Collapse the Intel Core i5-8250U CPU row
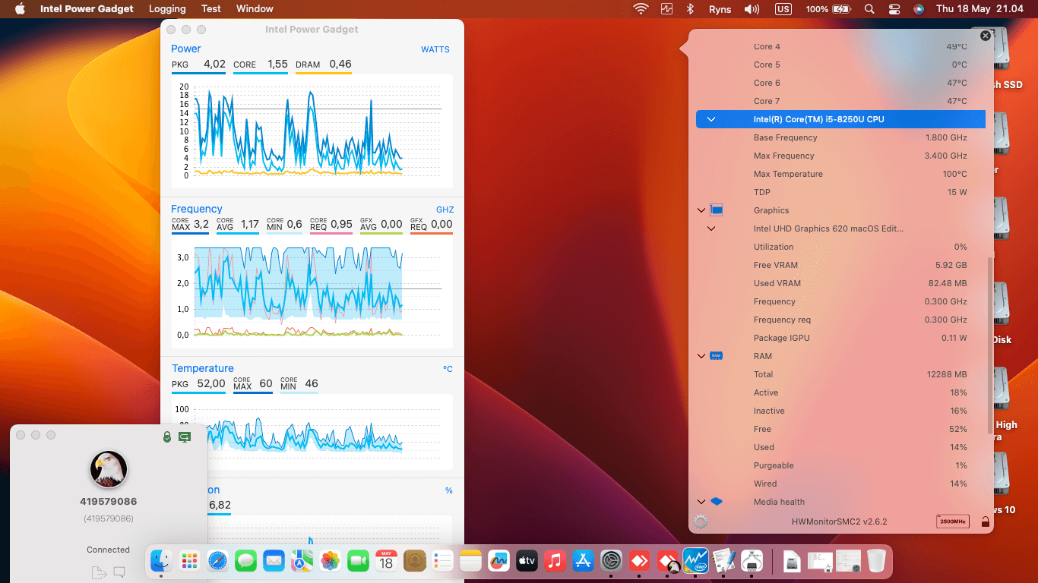 point(711,119)
